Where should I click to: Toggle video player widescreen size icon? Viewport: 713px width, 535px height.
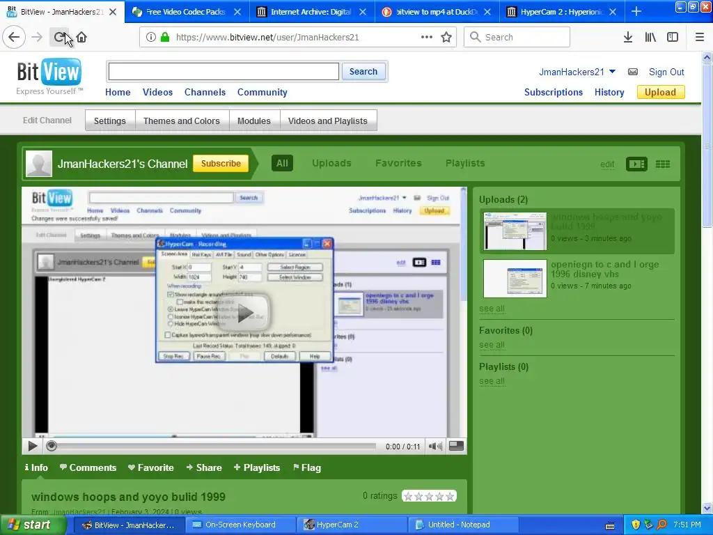point(456,446)
